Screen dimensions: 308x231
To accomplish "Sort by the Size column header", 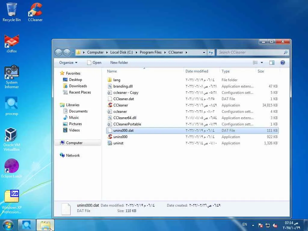I will tap(268, 71).
